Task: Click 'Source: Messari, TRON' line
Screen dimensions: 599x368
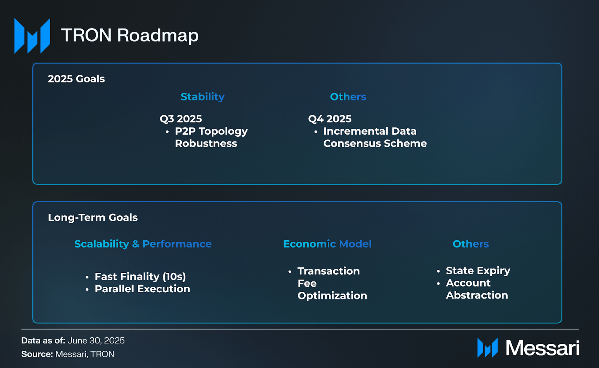Action: 68,354
